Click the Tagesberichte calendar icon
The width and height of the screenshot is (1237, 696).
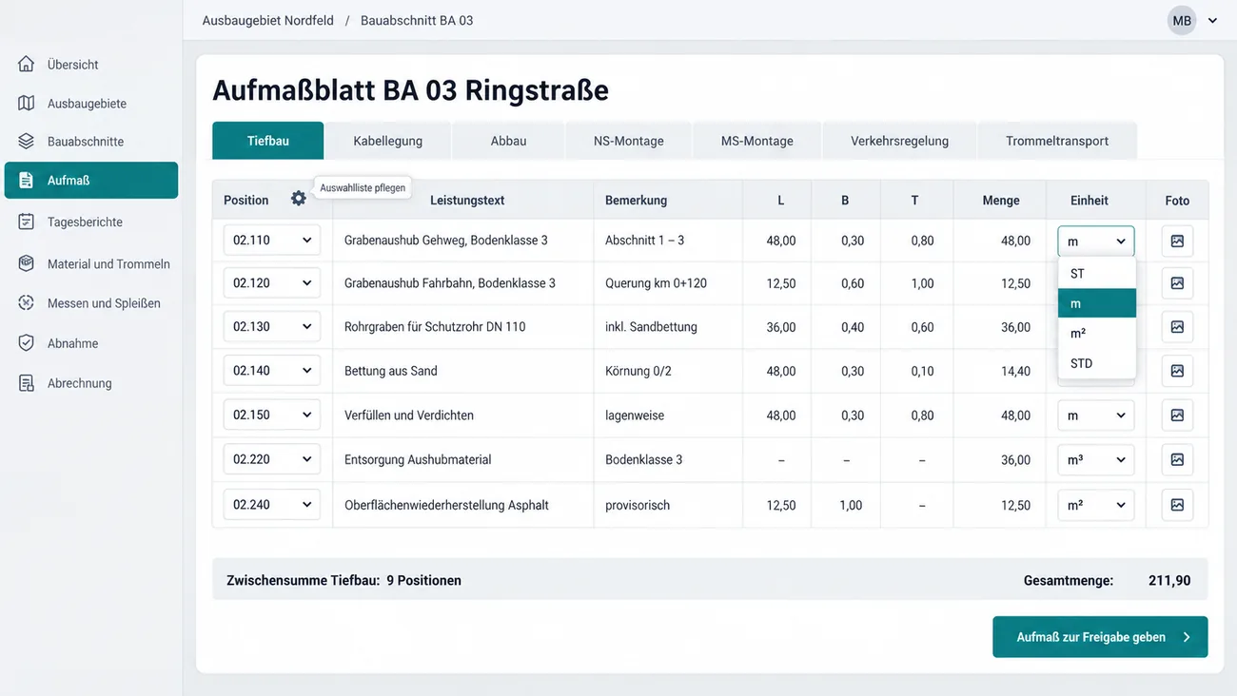(x=27, y=222)
